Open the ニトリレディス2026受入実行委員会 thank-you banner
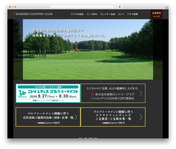176x149 pixels. [x=113, y=93]
